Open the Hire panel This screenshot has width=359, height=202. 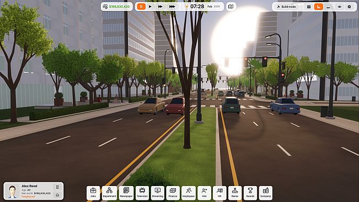[204, 193]
